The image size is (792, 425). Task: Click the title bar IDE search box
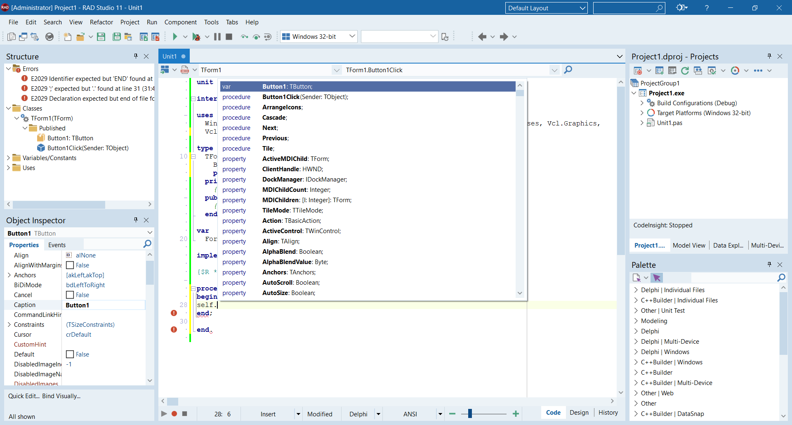pos(629,8)
